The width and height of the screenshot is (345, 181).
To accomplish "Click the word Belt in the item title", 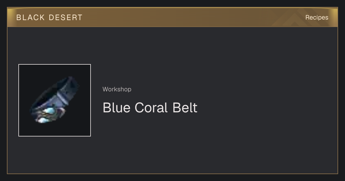I will pos(185,108).
